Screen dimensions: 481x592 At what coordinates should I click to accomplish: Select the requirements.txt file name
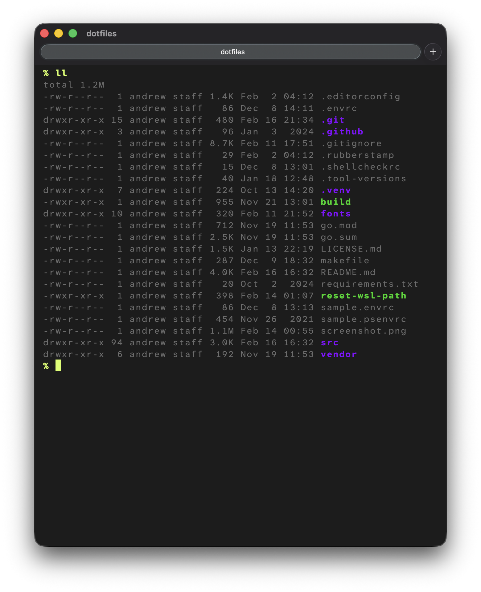370,284
